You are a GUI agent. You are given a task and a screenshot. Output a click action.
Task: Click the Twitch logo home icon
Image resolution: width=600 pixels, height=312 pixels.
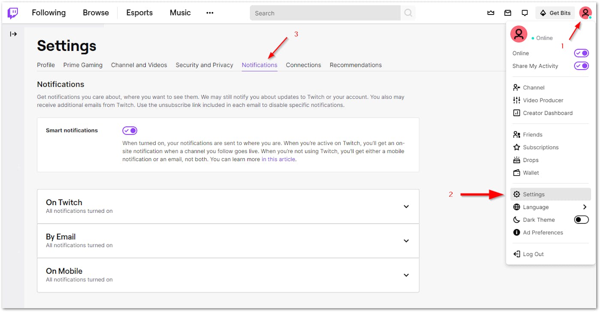coord(13,13)
